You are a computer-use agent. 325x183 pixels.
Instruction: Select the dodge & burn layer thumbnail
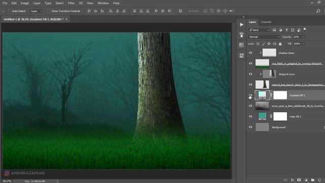click(269, 74)
